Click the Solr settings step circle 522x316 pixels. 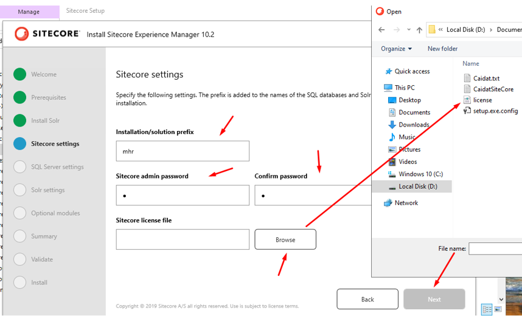point(19,190)
